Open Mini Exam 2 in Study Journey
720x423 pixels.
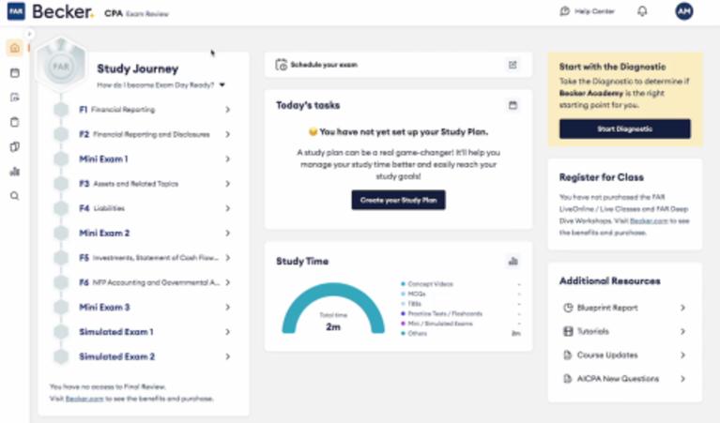104,233
